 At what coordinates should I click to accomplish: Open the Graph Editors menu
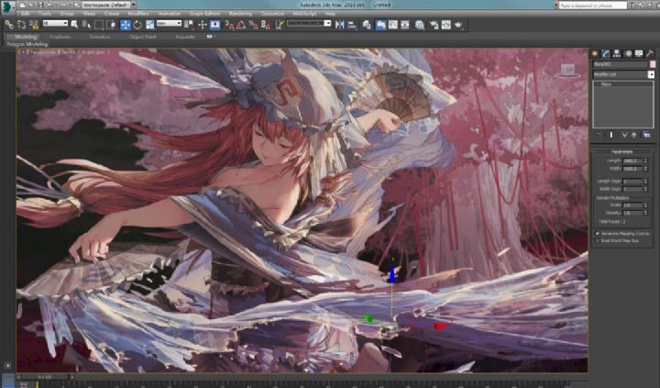205,14
